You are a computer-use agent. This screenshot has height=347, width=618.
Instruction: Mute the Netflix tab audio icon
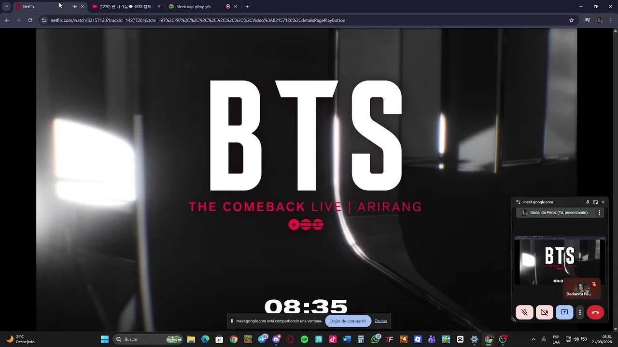pos(74,7)
